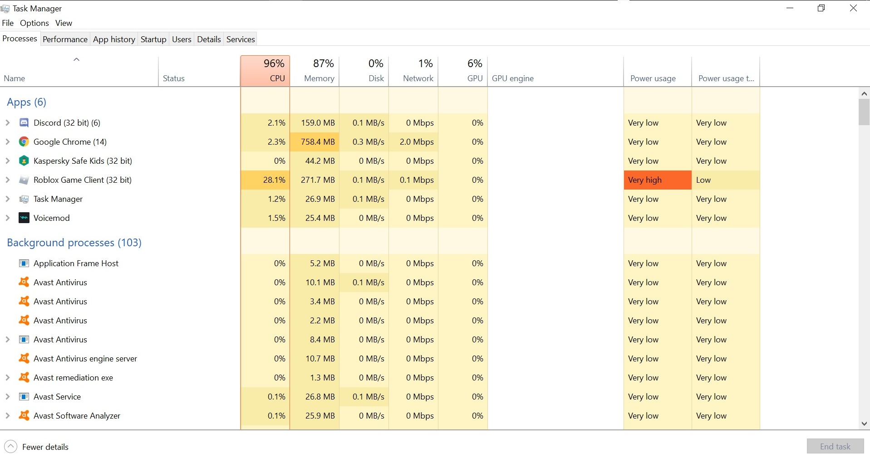This screenshot has width=870, height=463.
Task: Click the Kaspersky Safe Kids icon
Action: (x=24, y=161)
